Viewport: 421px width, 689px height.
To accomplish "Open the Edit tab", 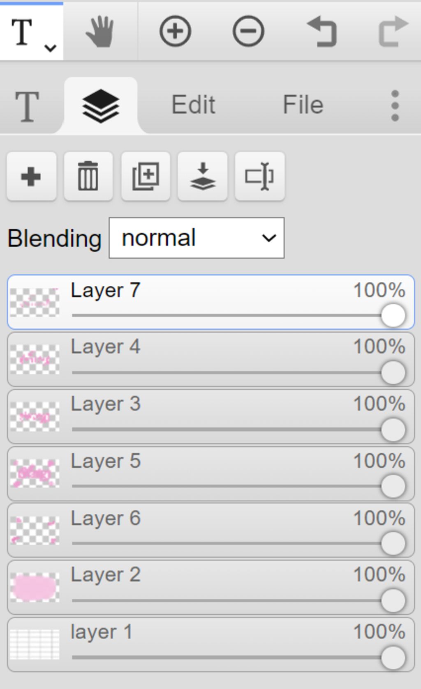I will click(x=193, y=105).
